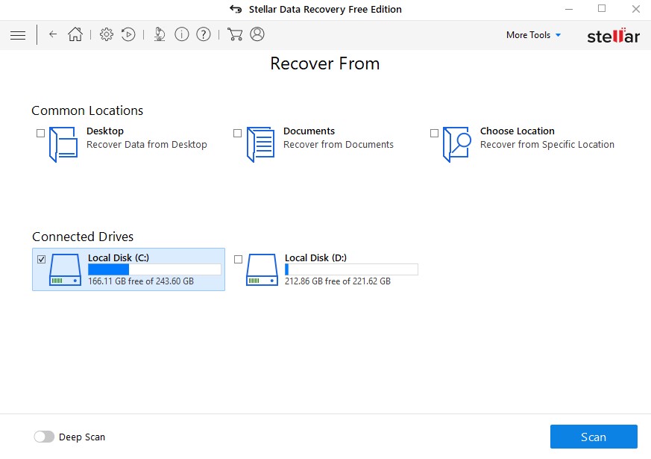Start the Scan
Screen dimensions: 651x459
[x=594, y=437]
